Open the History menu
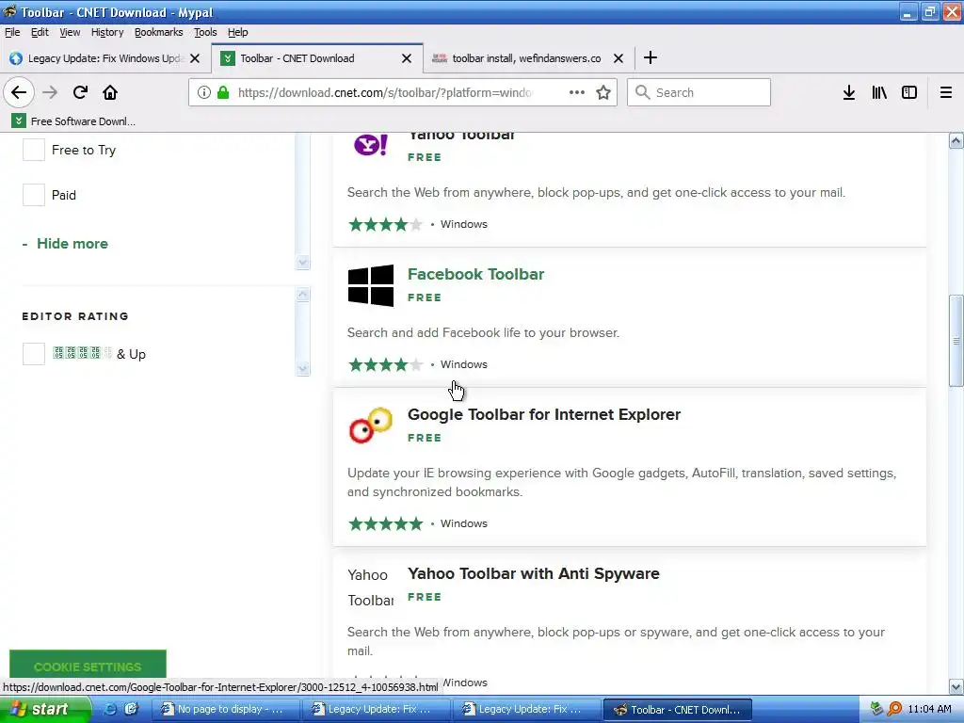 click(107, 32)
